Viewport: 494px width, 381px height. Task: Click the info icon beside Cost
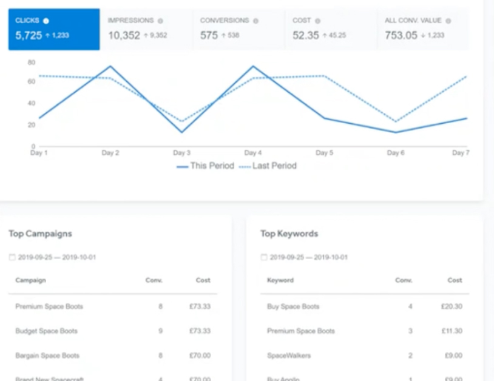(x=317, y=21)
